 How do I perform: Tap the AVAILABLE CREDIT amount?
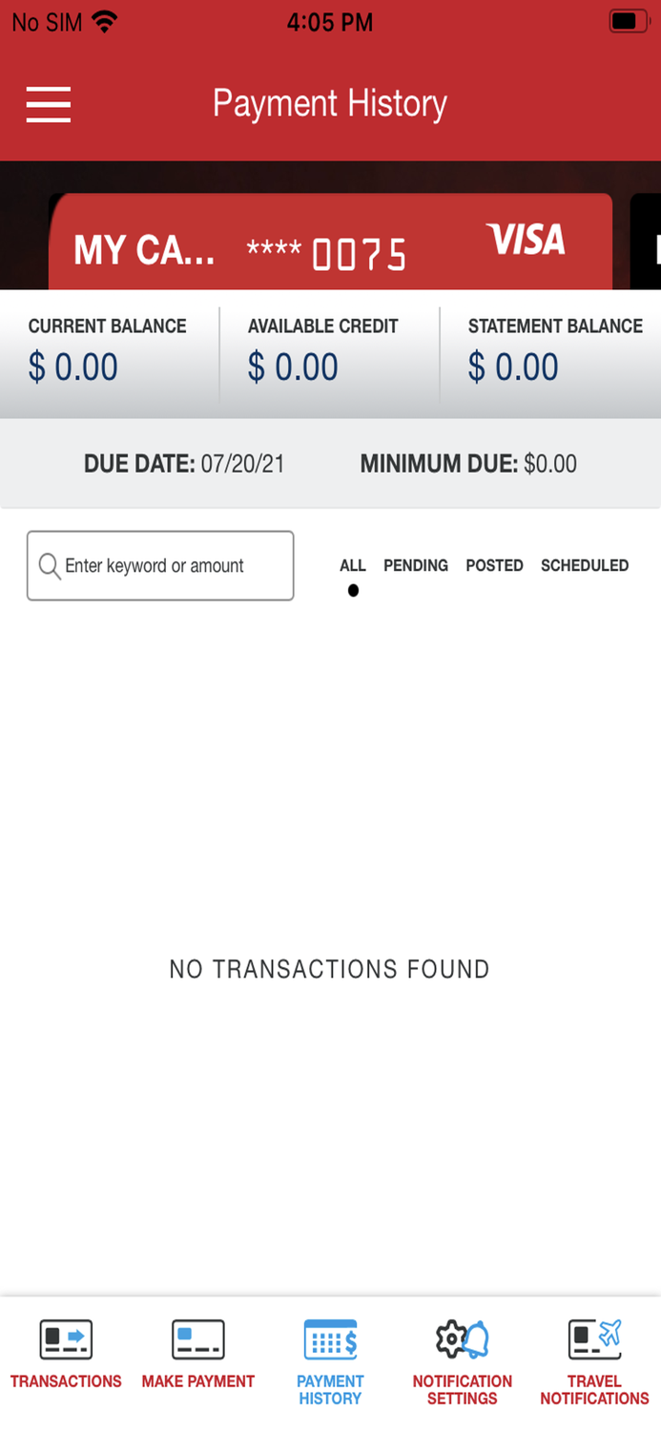pyautogui.click(x=294, y=367)
